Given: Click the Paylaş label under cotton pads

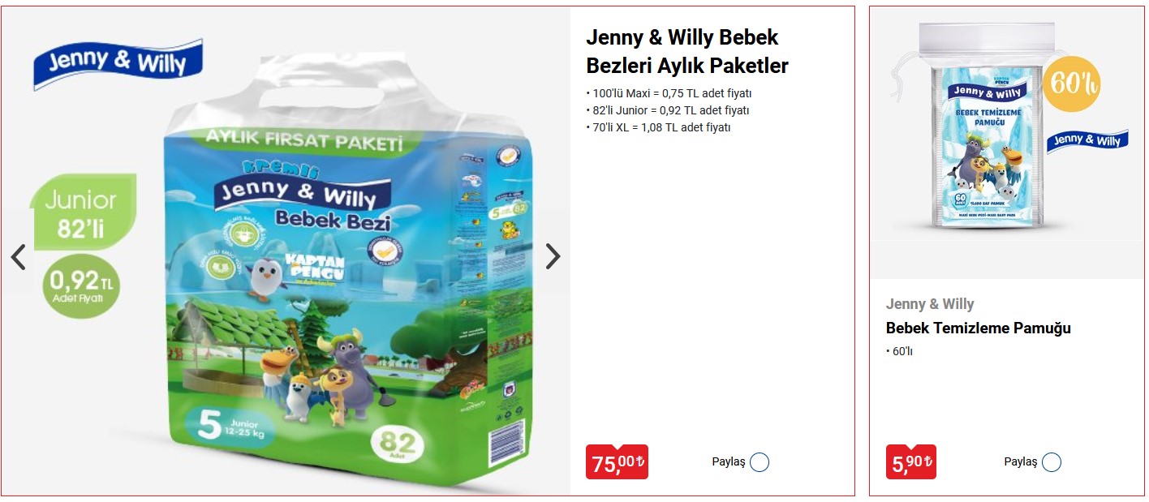Looking at the screenshot, I should pyautogui.click(x=1021, y=462).
